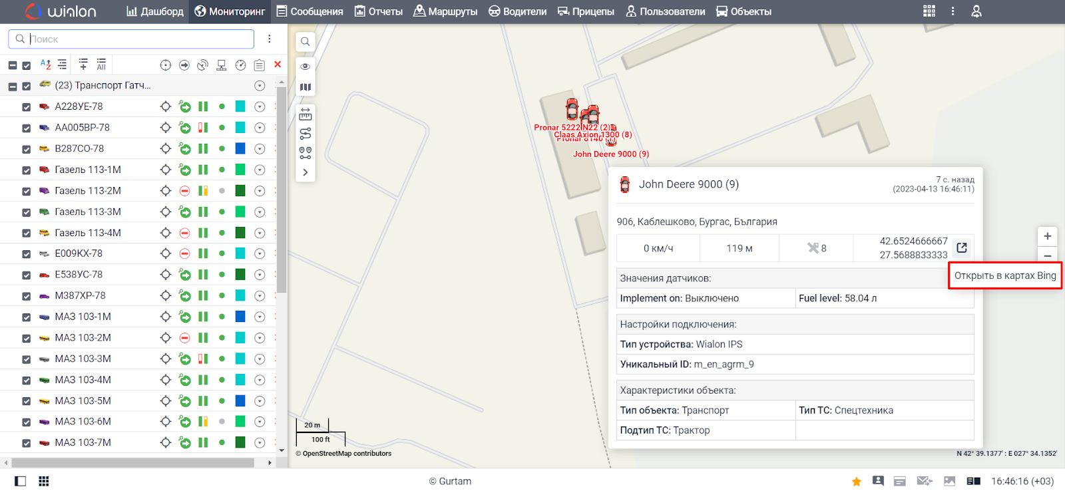Collapse the Транспорт Гатч... group

click(x=13, y=86)
